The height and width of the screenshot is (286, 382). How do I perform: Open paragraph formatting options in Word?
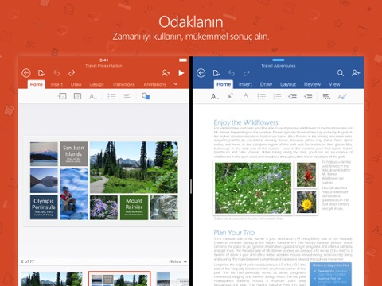click(x=326, y=96)
